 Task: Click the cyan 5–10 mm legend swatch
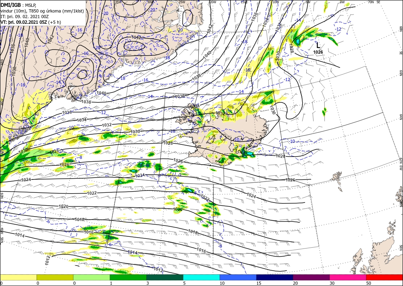pos(201,277)
